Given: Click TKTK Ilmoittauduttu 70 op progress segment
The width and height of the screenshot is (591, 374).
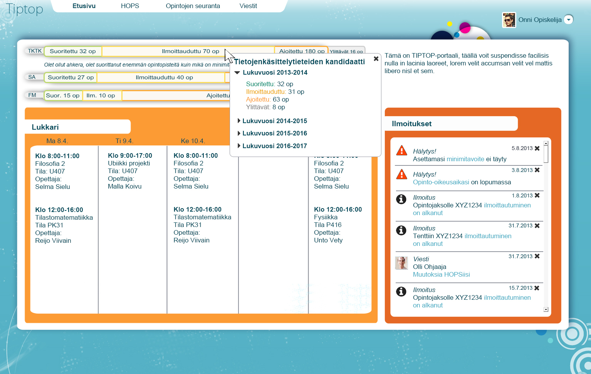Looking at the screenshot, I should coord(188,51).
